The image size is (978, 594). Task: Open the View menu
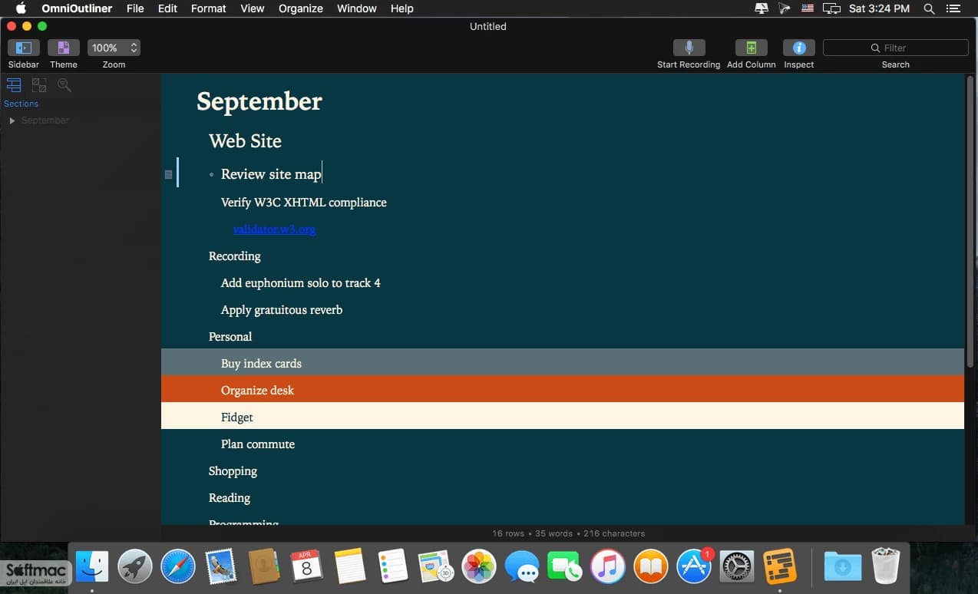(253, 8)
